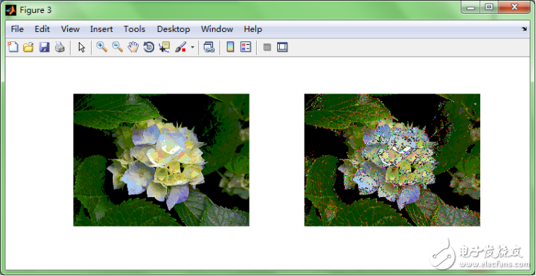This screenshot has height=276, width=536.
Task: Minimize the Figure 3 window
Action: [x=470, y=7]
